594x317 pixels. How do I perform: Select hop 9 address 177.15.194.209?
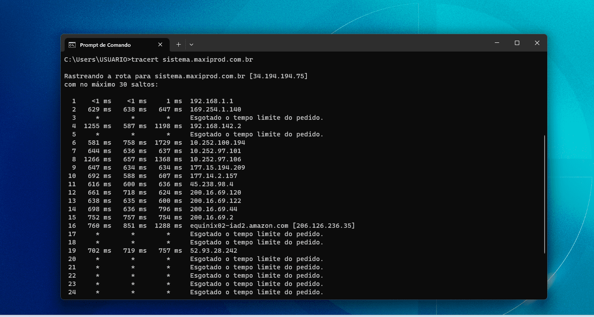(x=218, y=167)
